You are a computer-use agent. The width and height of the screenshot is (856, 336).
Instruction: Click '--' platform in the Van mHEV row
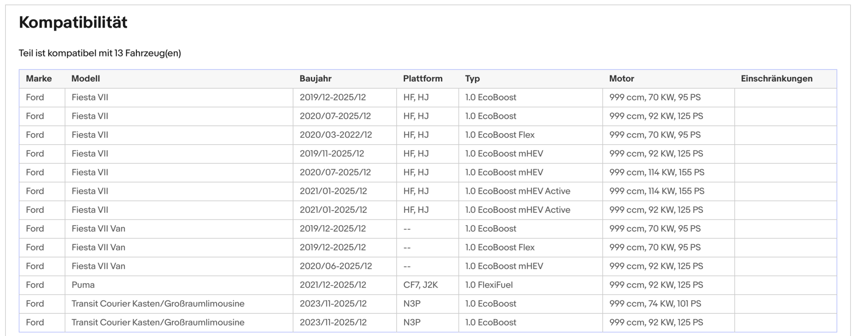click(x=407, y=266)
